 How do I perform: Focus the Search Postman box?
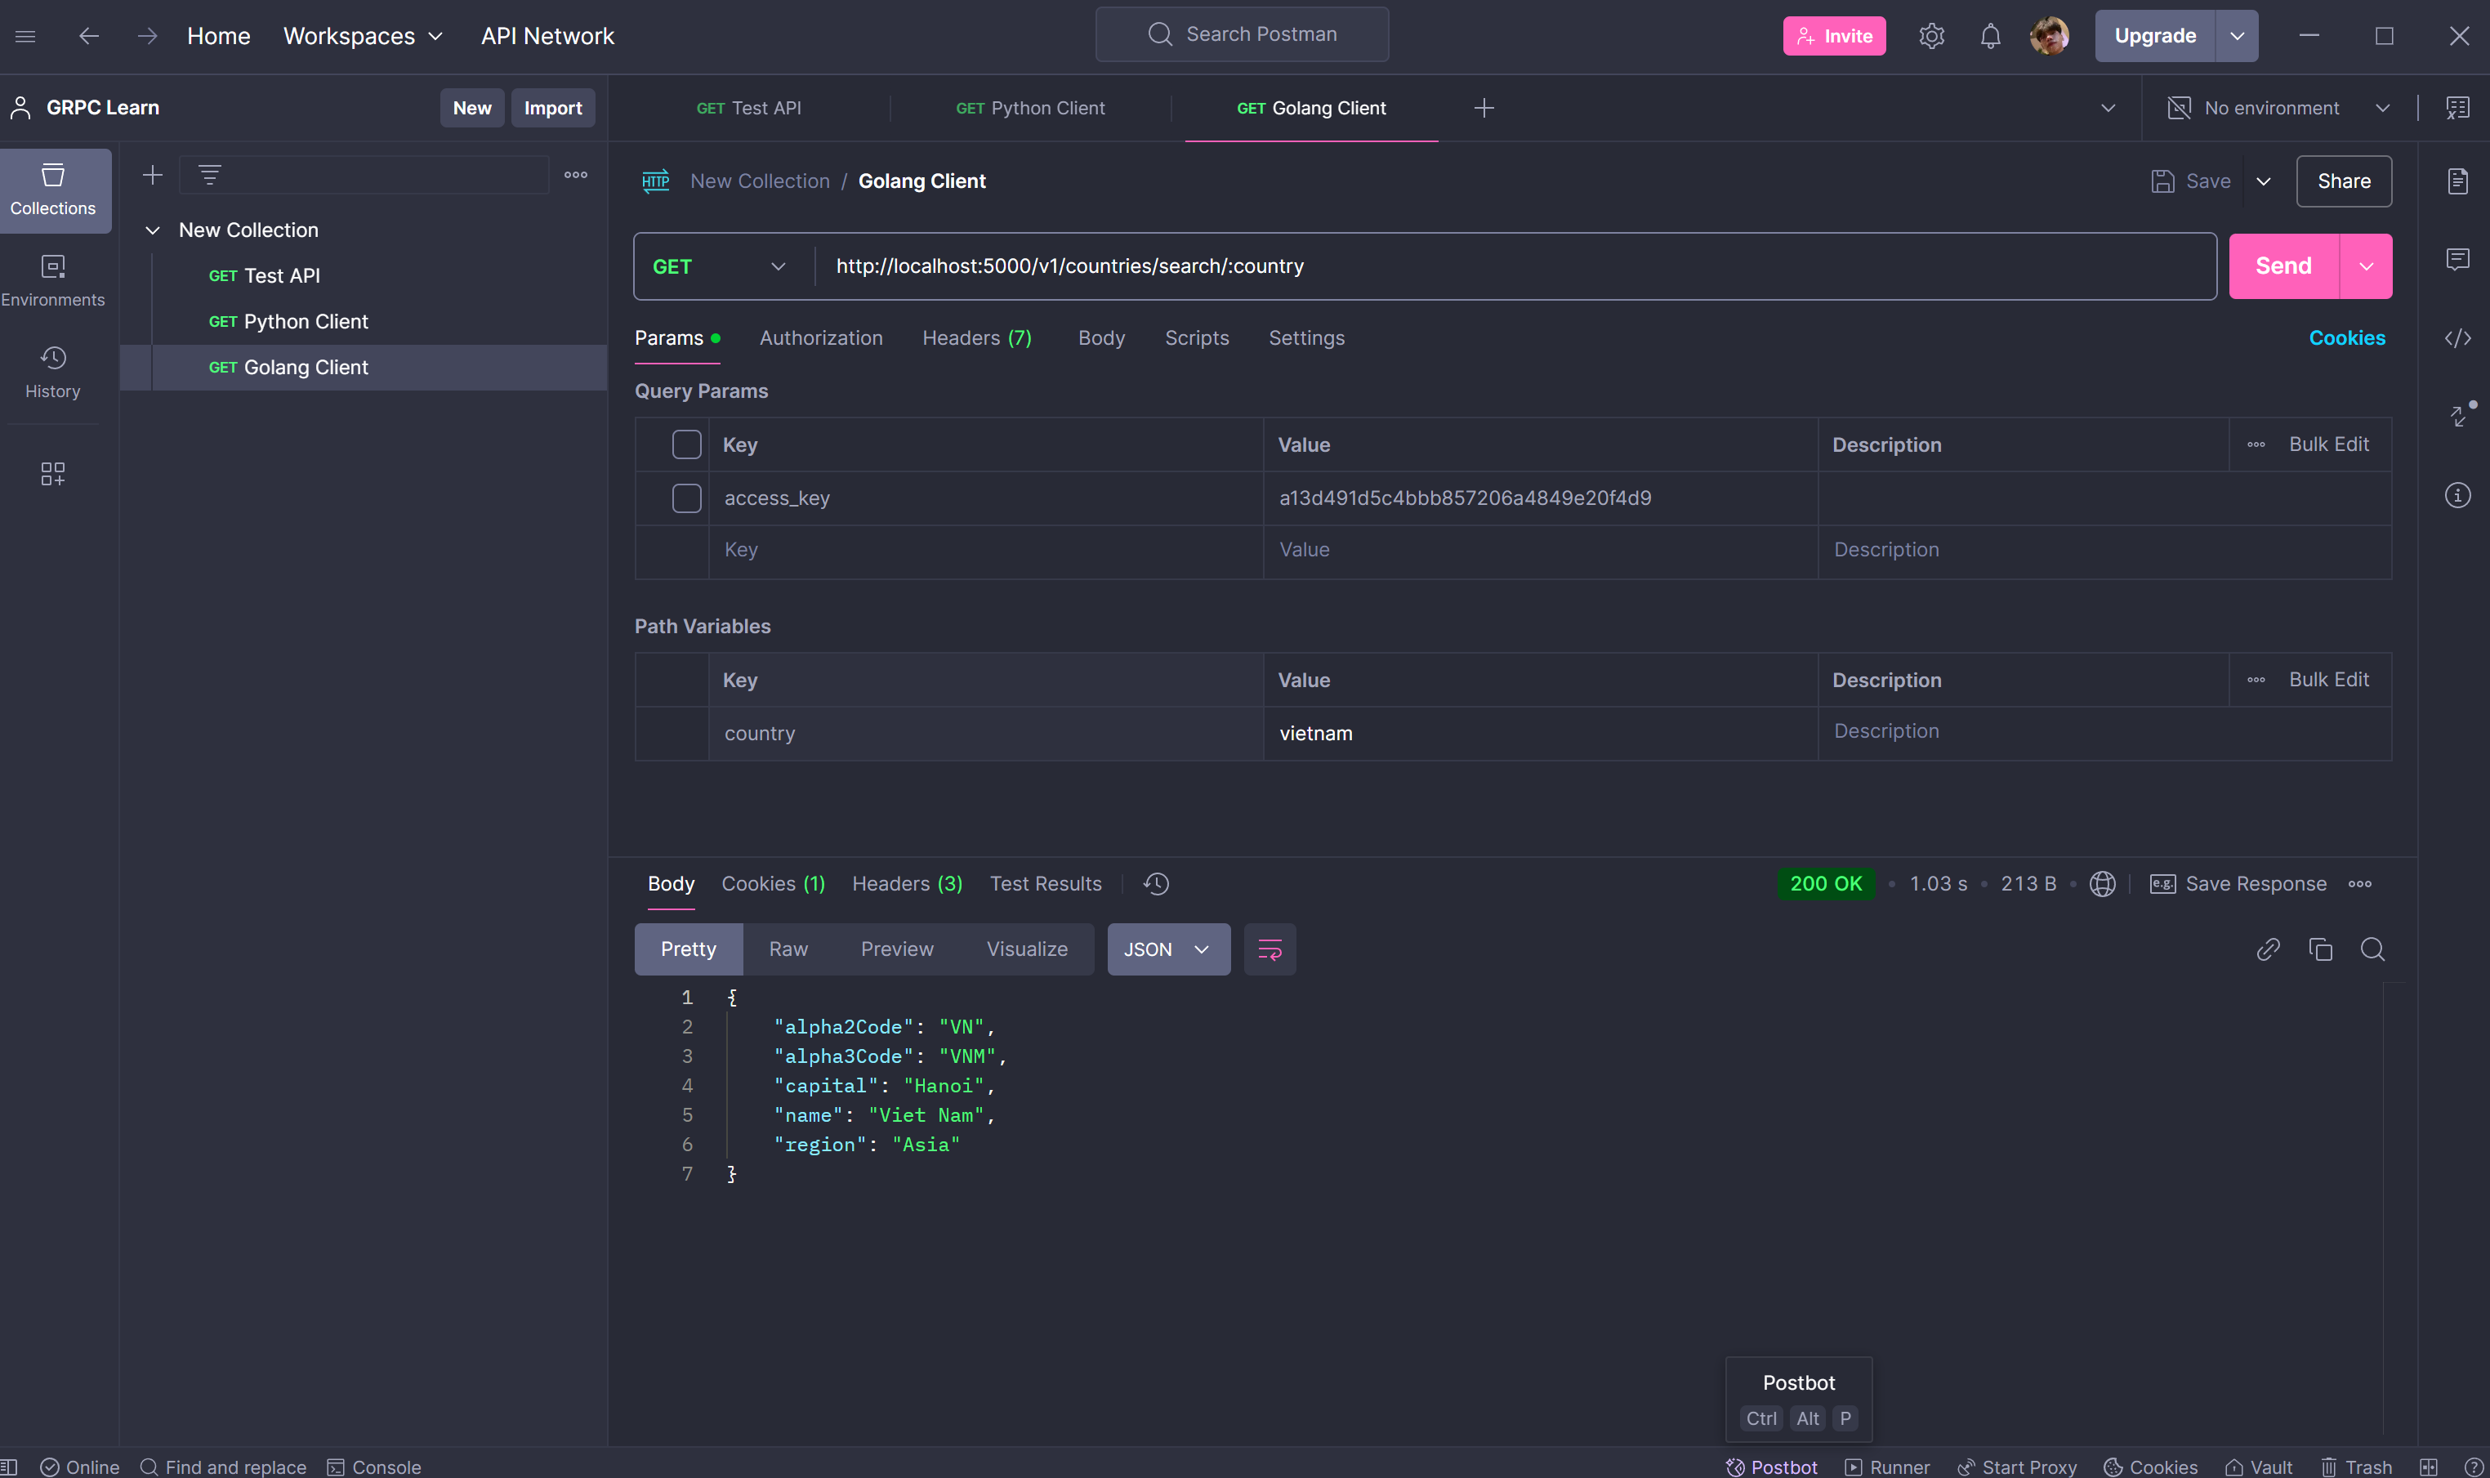(x=1242, y=35)
